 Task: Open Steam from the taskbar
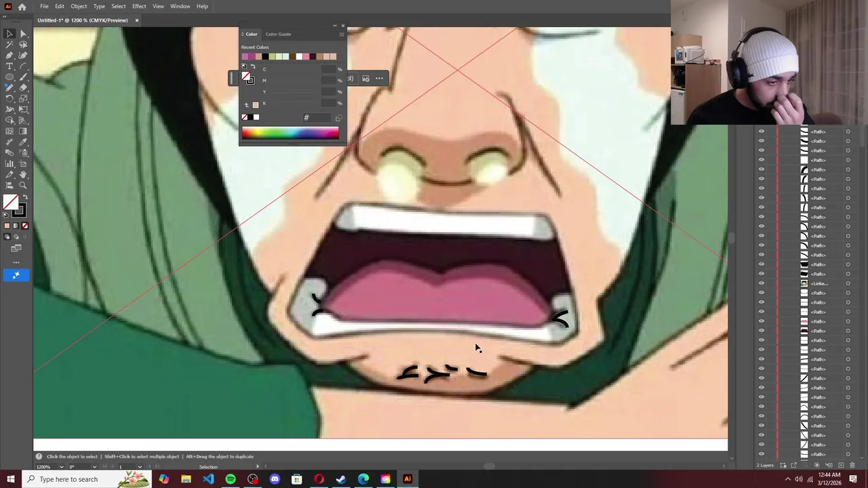(341, 479)
